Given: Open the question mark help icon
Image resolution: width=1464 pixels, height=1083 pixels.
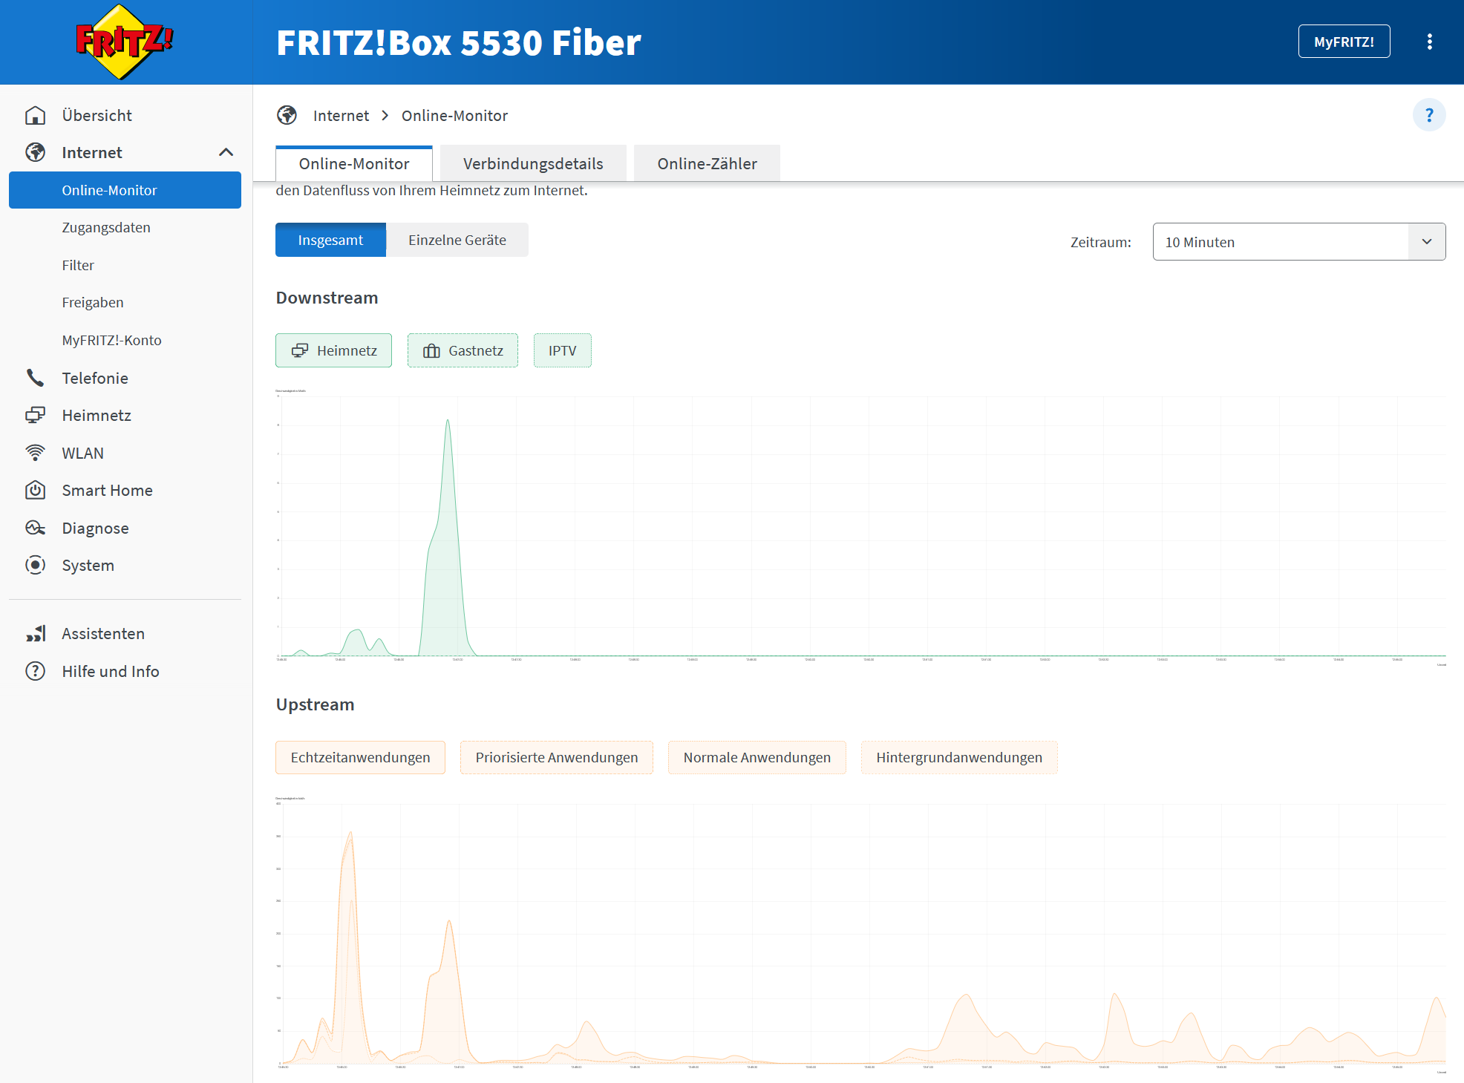Looking at the screenshot, I should pyautogui.click(x=1428, y=115).
